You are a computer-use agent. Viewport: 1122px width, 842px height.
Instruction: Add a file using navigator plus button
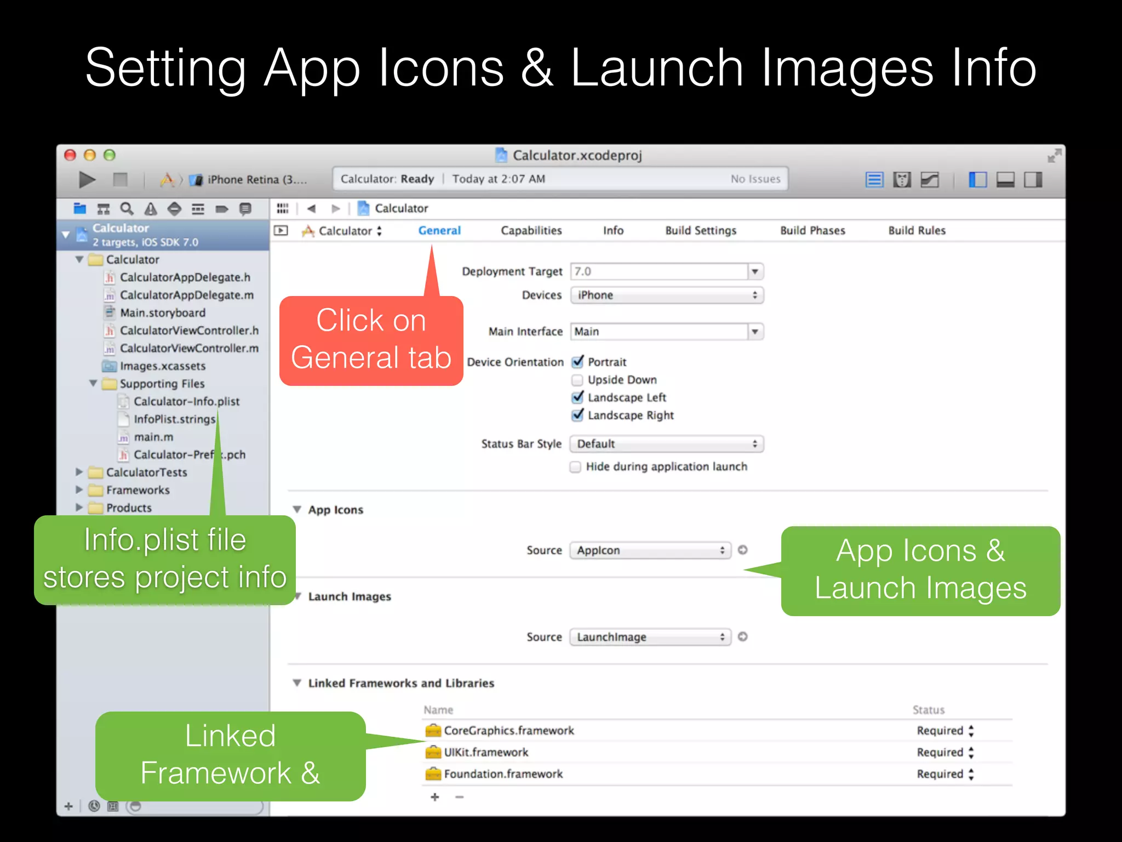tap(68, 806)
